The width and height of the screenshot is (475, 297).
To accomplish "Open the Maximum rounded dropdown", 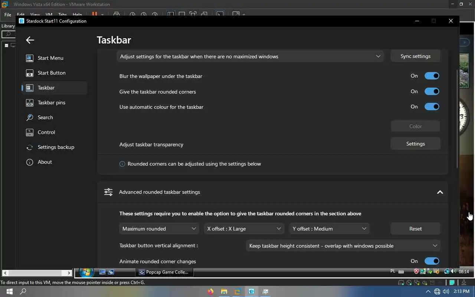I will tap(159, 229).
